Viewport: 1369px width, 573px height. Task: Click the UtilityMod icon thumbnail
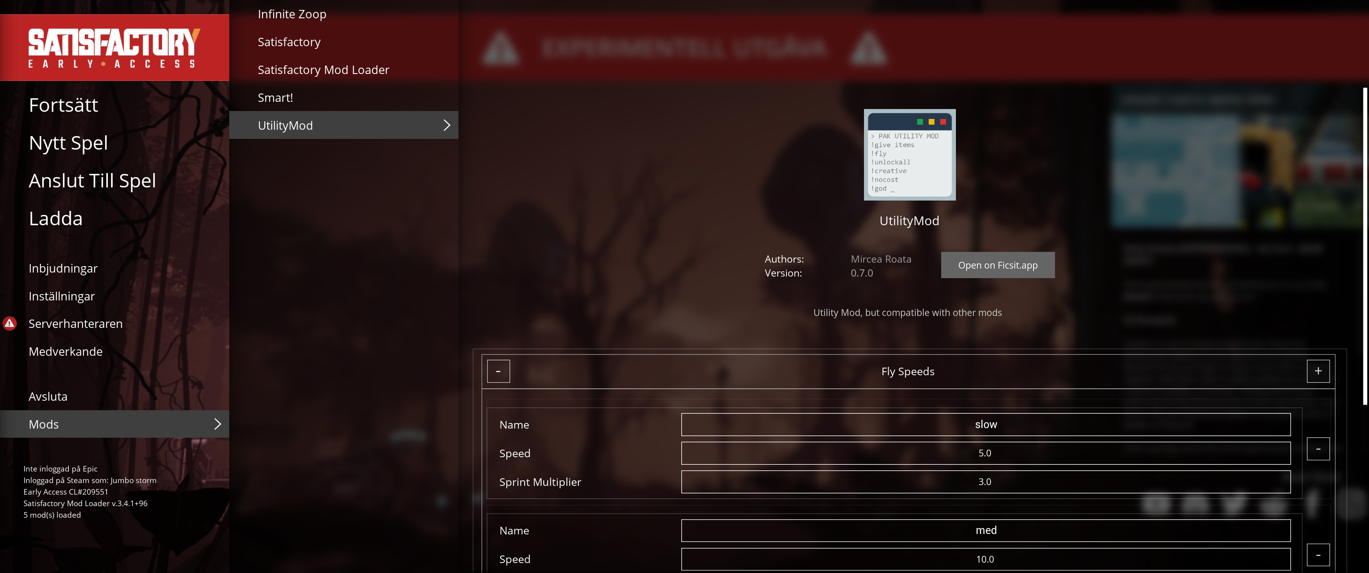909,155
